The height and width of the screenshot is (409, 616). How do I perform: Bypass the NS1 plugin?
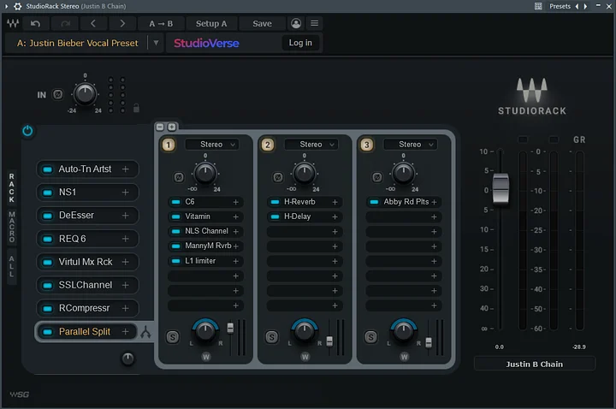(x=48, y=193)
